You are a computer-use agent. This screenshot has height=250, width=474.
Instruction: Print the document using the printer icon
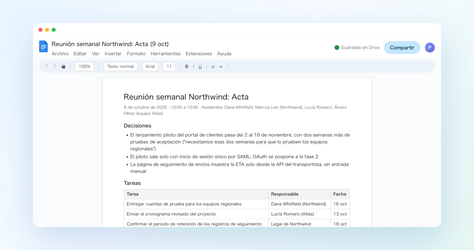pyautogui.click(x=64, y=66)
